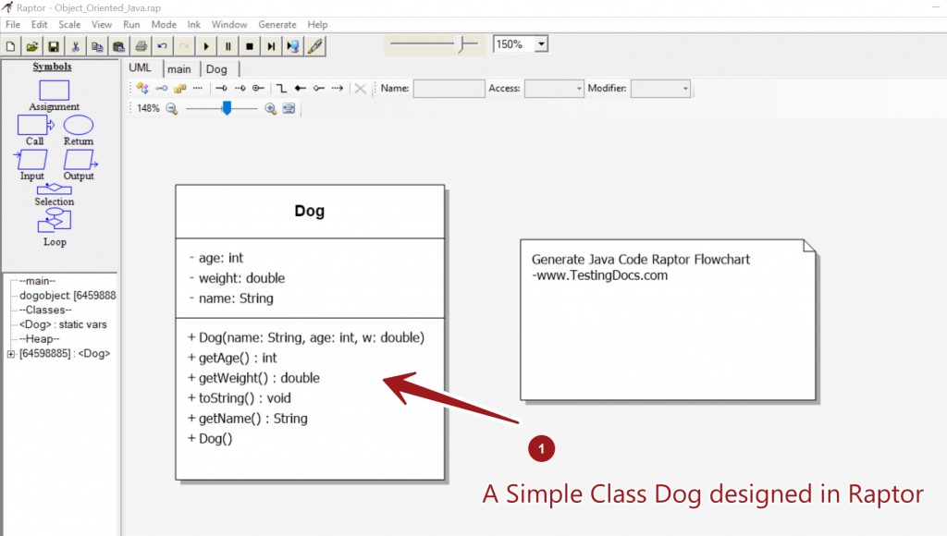Open the Modifier dropdown
This screenshot has height=536, width=947.
(x=684, y=89)
